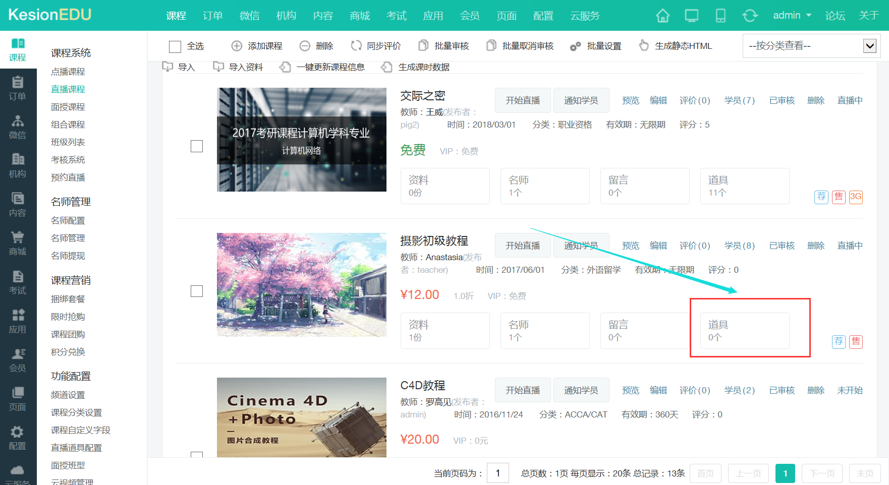
Task: Open the admin account dropdown menu
Action: (x=792, y=16)
